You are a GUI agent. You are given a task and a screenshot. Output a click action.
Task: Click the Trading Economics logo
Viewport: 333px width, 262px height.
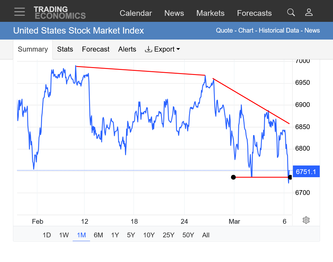(60, 13)
